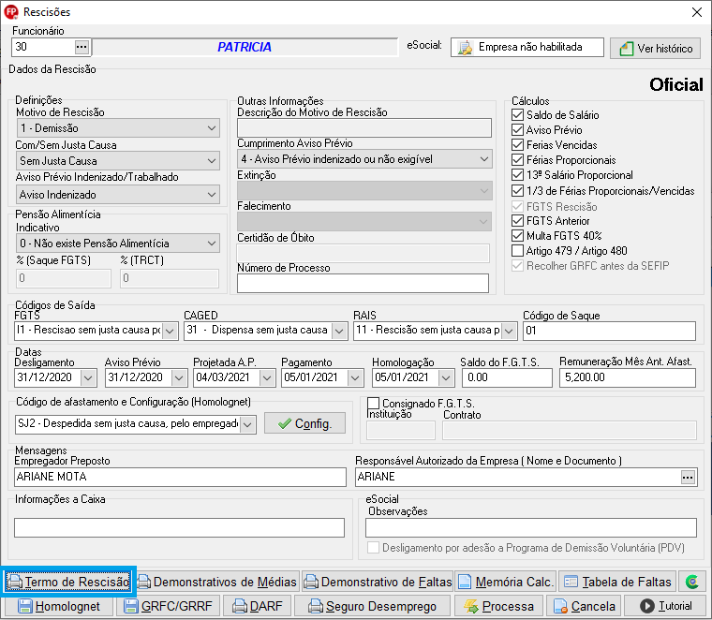Open Responsável Autorizado lookup ellipsis button

[x=688, y=477]
